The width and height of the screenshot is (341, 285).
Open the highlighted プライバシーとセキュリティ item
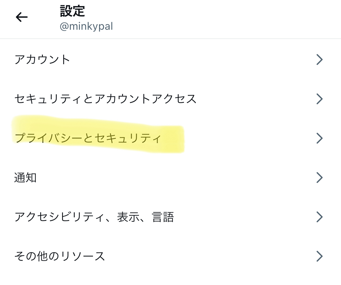click(87, 138)
